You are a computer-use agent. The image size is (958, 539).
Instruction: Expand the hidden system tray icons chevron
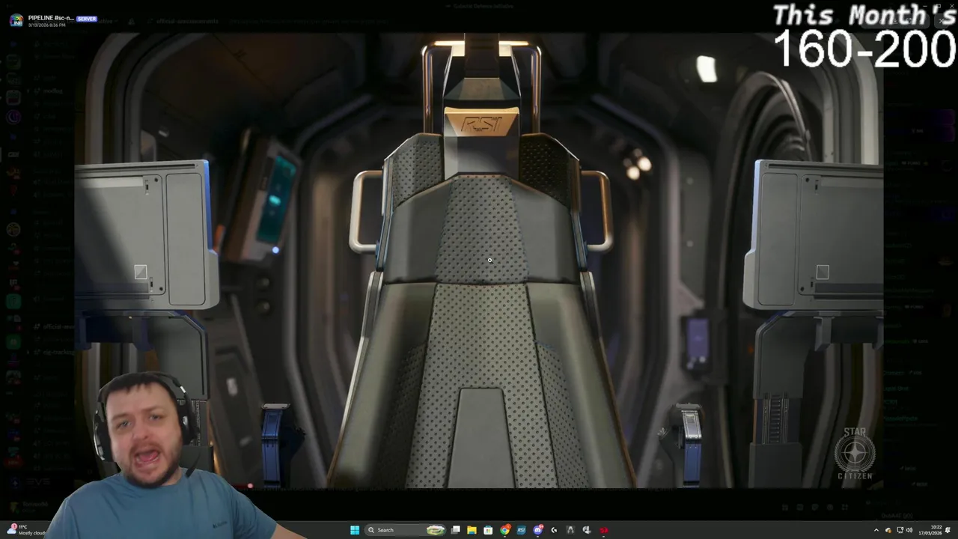click(876, 530)
